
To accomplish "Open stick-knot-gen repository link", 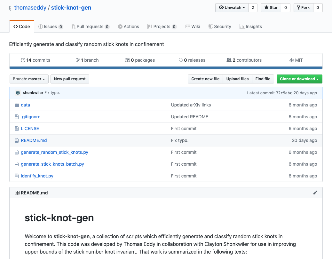I will 71,8.
